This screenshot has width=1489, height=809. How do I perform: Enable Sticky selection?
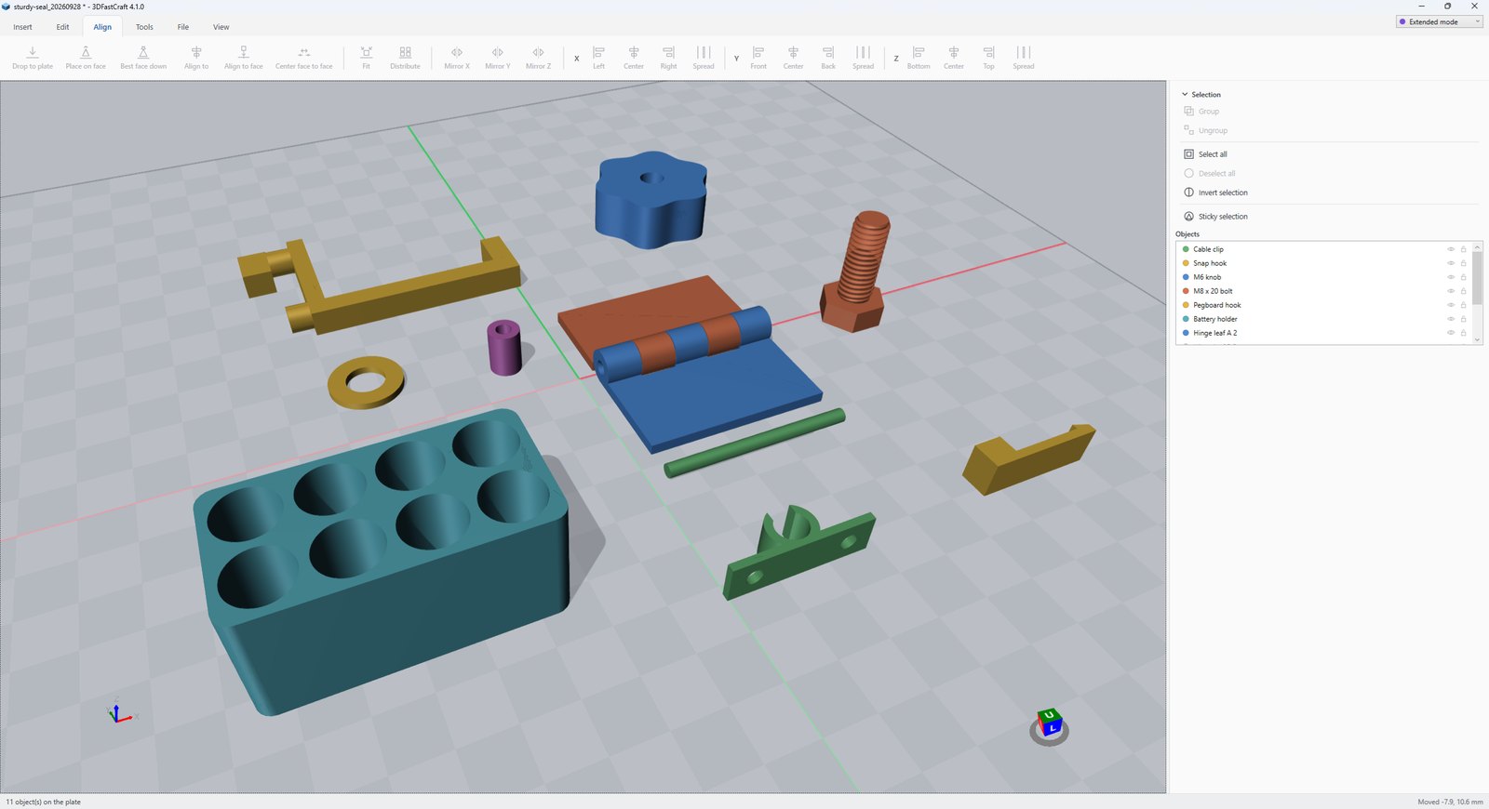1215,217
